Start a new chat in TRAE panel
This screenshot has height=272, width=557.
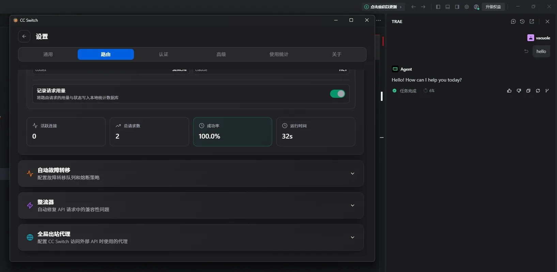pos(513,21)
